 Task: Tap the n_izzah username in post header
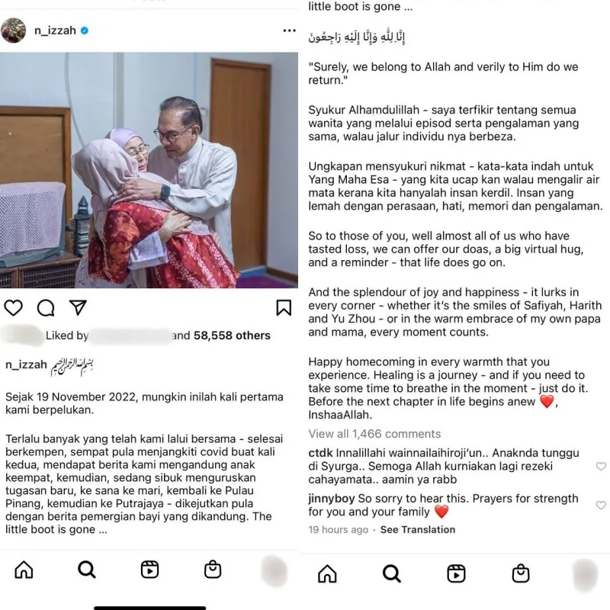[x=55, y=30]
